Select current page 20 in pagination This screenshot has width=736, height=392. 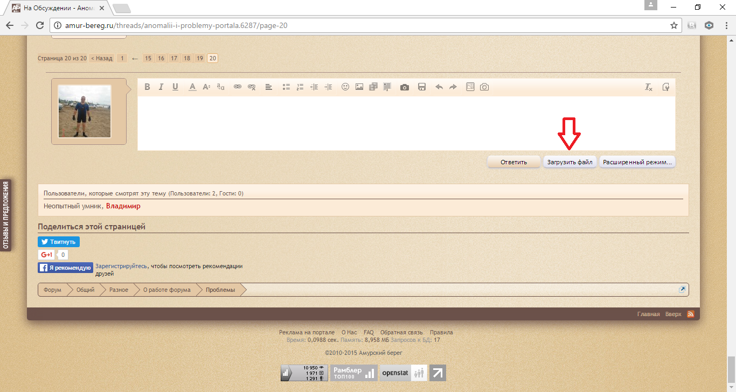213,58
